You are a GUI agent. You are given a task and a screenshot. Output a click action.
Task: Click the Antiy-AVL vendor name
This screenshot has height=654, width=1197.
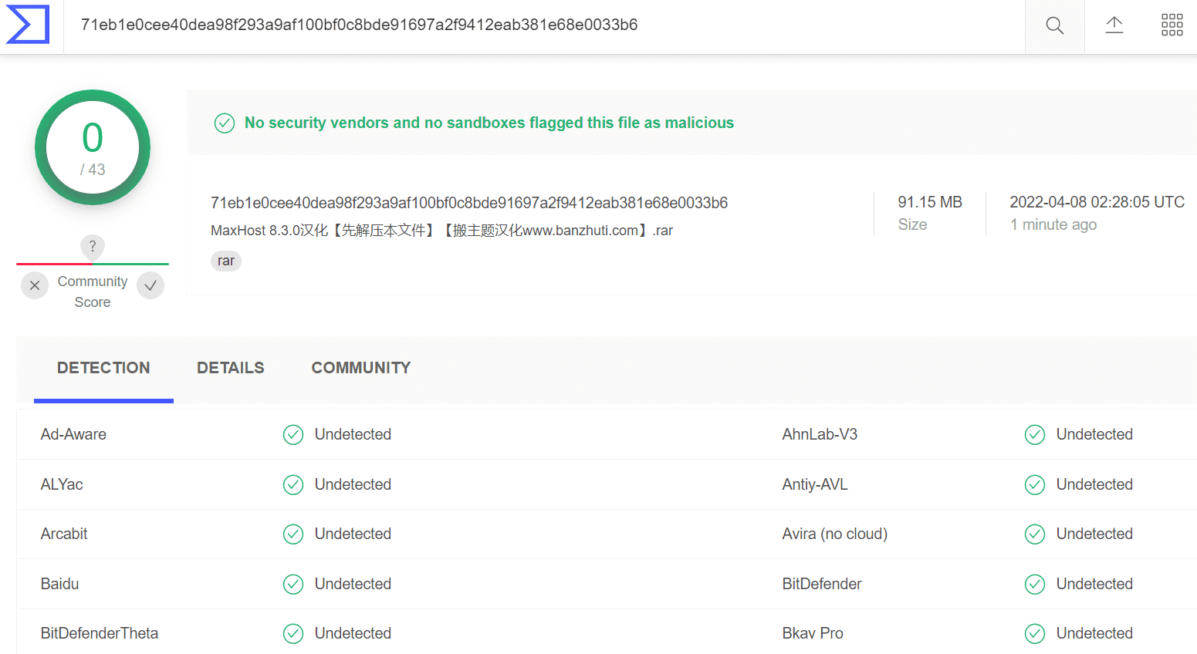click(815, 484)
